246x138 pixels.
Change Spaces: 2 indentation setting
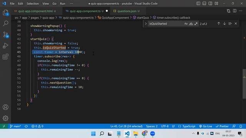coord(152,126)
